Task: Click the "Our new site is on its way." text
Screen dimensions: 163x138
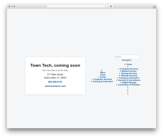Action: pos(55,70)
